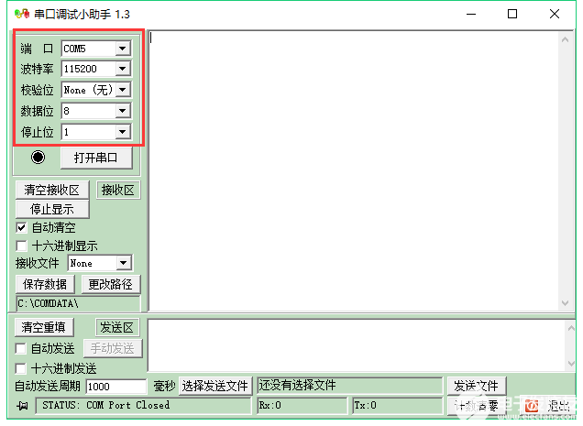Click the 停止显示 button
Viewport: 583px width, 426px height.
(x=52, y=209)
